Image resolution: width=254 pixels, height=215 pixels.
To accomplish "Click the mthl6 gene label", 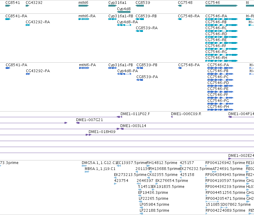I will coord(84,3).
